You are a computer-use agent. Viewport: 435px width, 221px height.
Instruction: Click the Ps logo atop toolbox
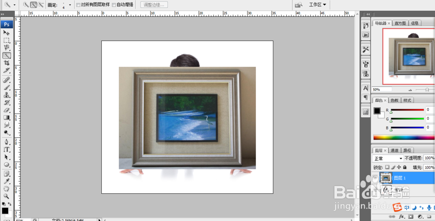pyautogui.click(x=7, y=24)
